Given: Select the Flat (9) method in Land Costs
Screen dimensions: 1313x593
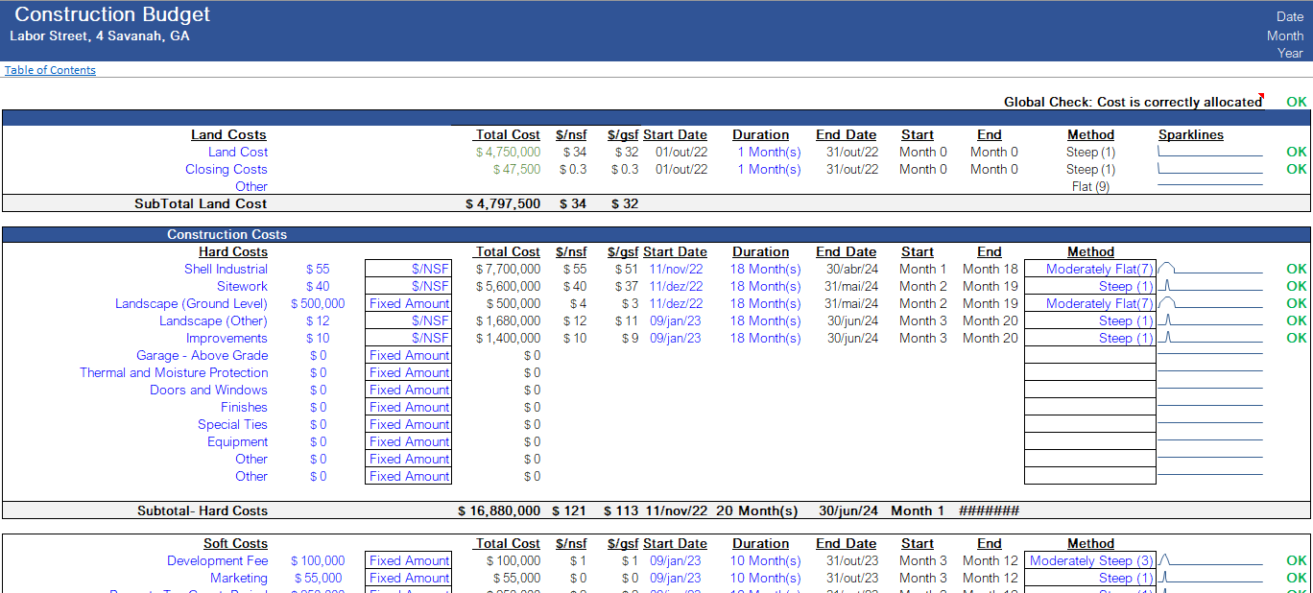Looking at the screenshot, I should tap(1090, 187).
